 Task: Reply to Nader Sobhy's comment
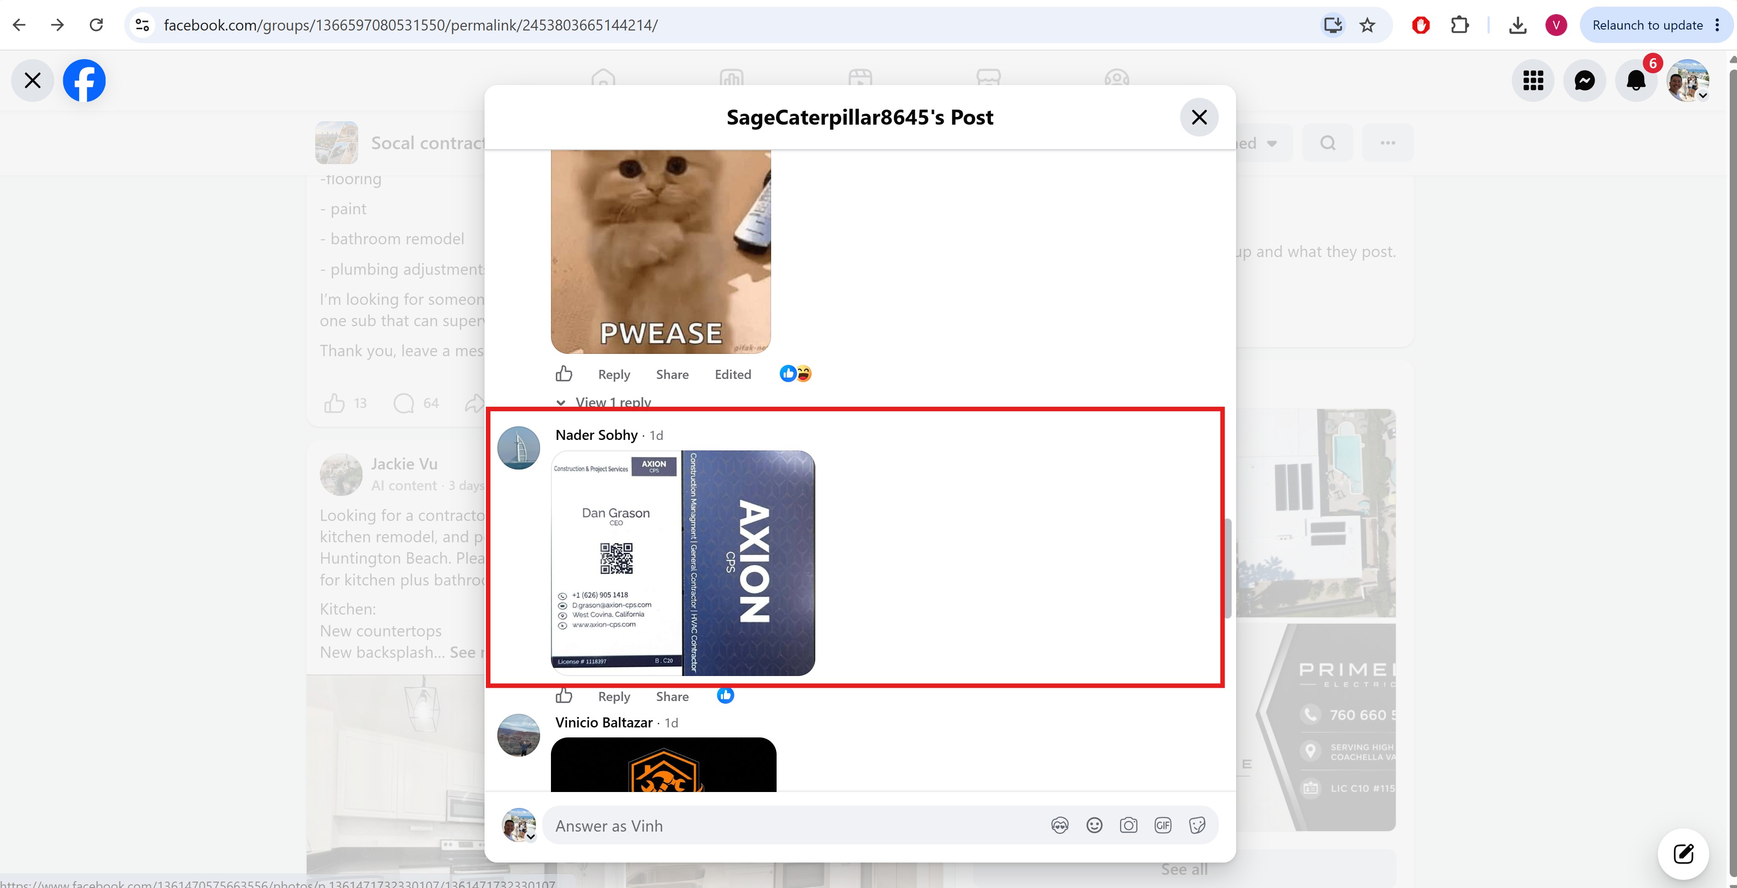[614, 696]
